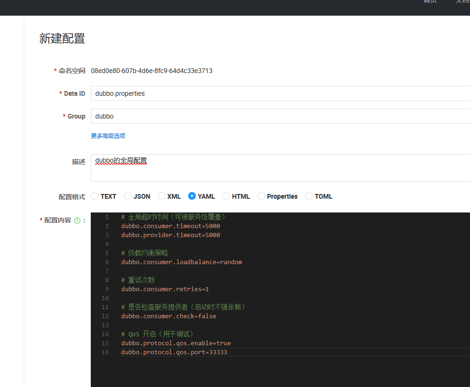Select the Properties format radio button
This screenshot has width=470, height=387.
(261, 196)
